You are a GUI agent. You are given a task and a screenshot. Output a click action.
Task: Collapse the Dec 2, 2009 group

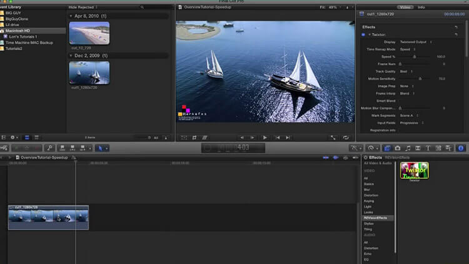(x=71, y=56)
